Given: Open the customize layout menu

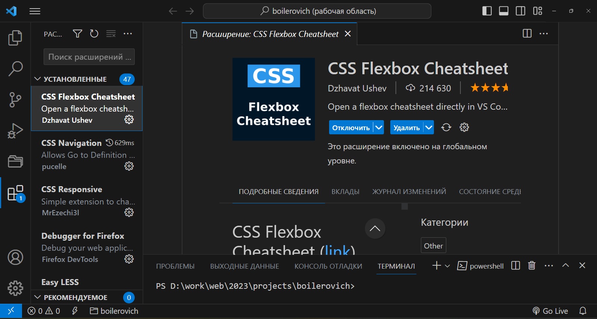Looking at the screenshot, I should click(538, 11).
